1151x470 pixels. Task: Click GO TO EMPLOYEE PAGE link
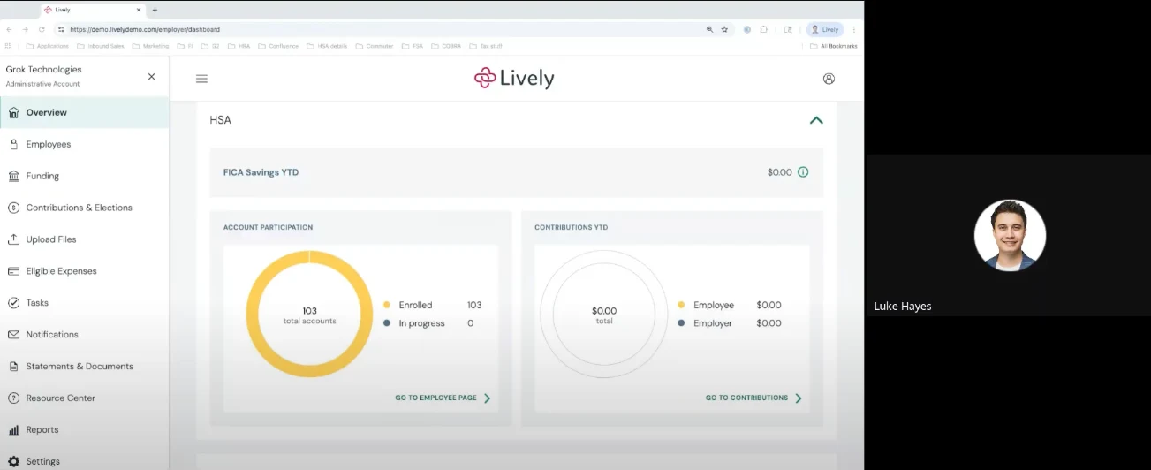pos(443,398)
